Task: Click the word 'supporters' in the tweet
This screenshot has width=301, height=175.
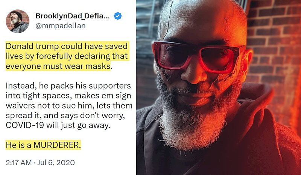Action: [x=109, y=86]
